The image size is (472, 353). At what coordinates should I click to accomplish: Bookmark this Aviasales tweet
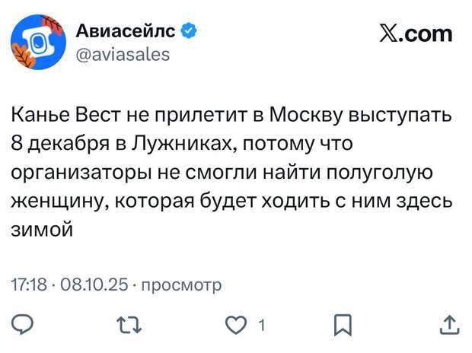344,326
